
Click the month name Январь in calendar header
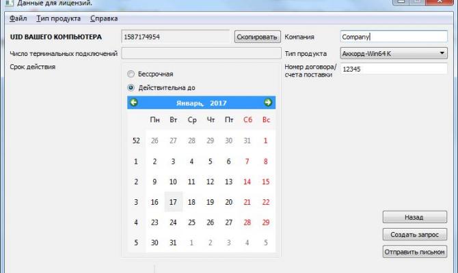click(189, 103)
